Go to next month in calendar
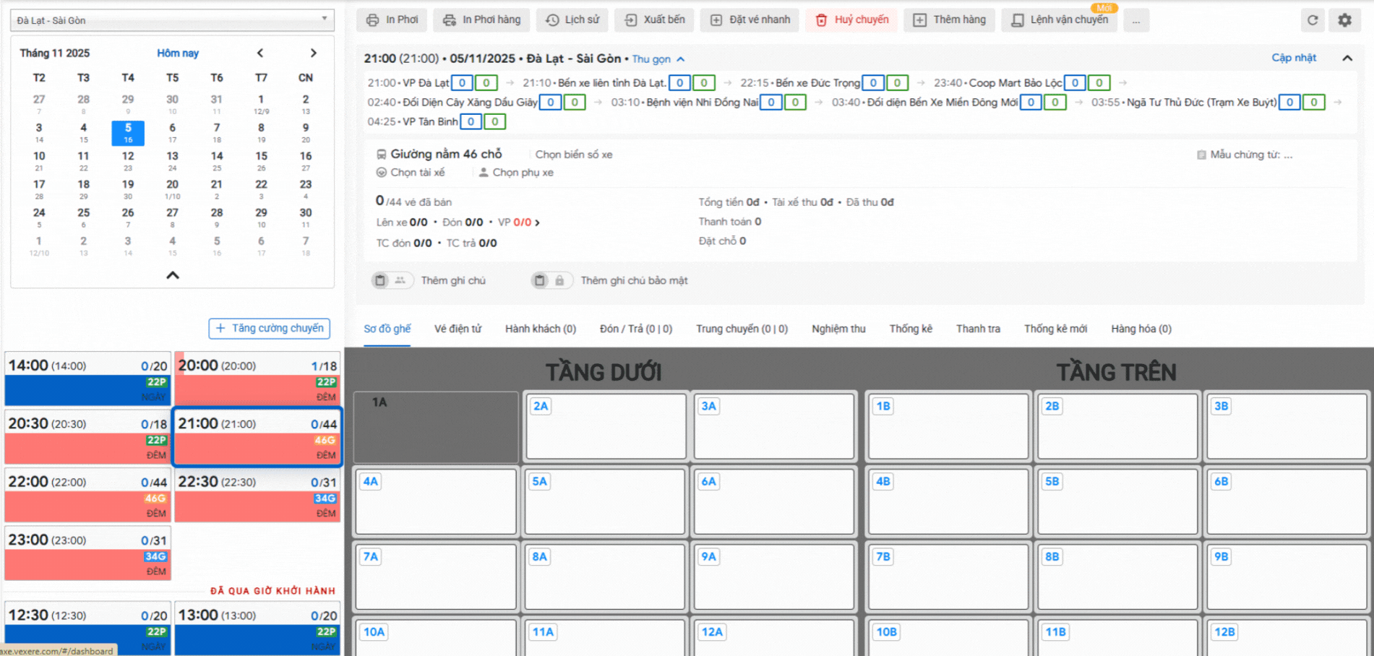Image resolution: width=1374 pixels, height=656 pixels. coord(313,53)
